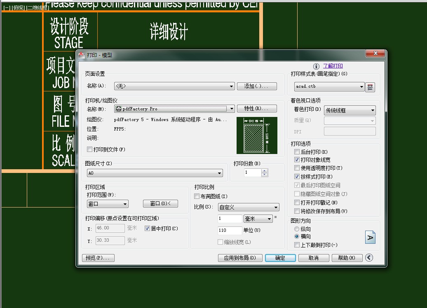Enable 打印到文件 checkbox

pos(89,149)
